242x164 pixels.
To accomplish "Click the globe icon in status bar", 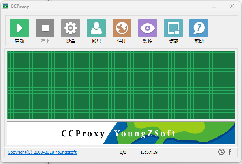I will [221, 152].
